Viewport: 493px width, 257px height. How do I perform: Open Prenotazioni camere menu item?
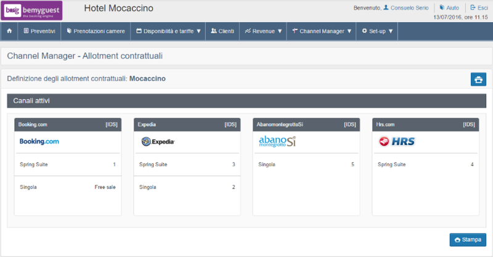[95, 31]
